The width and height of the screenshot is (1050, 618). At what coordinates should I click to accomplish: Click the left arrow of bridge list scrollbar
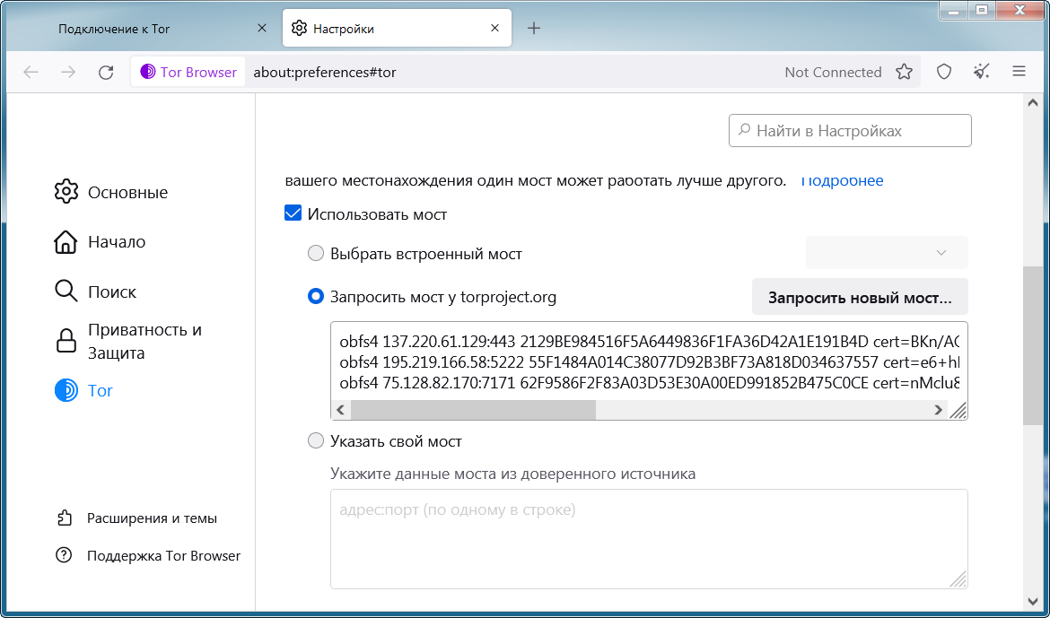pyautogui.click(x=341, y=410)
